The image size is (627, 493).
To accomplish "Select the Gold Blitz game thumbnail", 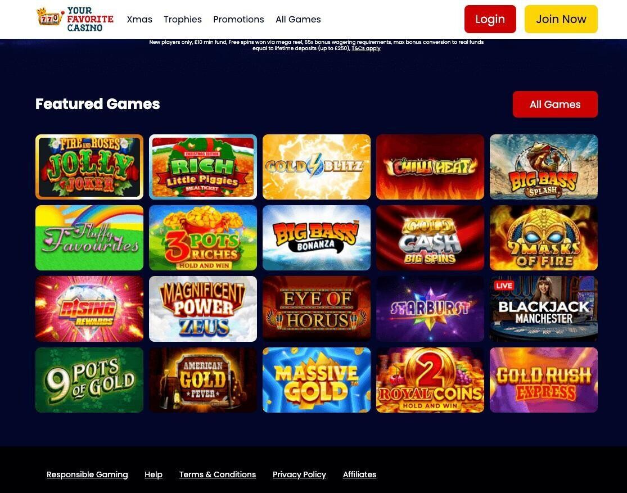I will pyautogui.click(x=316, y=167).
